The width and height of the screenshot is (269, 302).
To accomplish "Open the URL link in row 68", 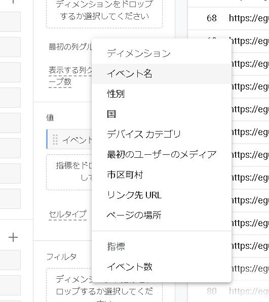I will [x=249, y=18].
